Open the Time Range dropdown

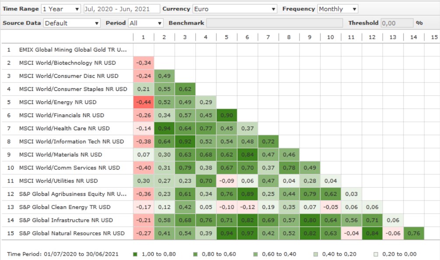(61, 9)
